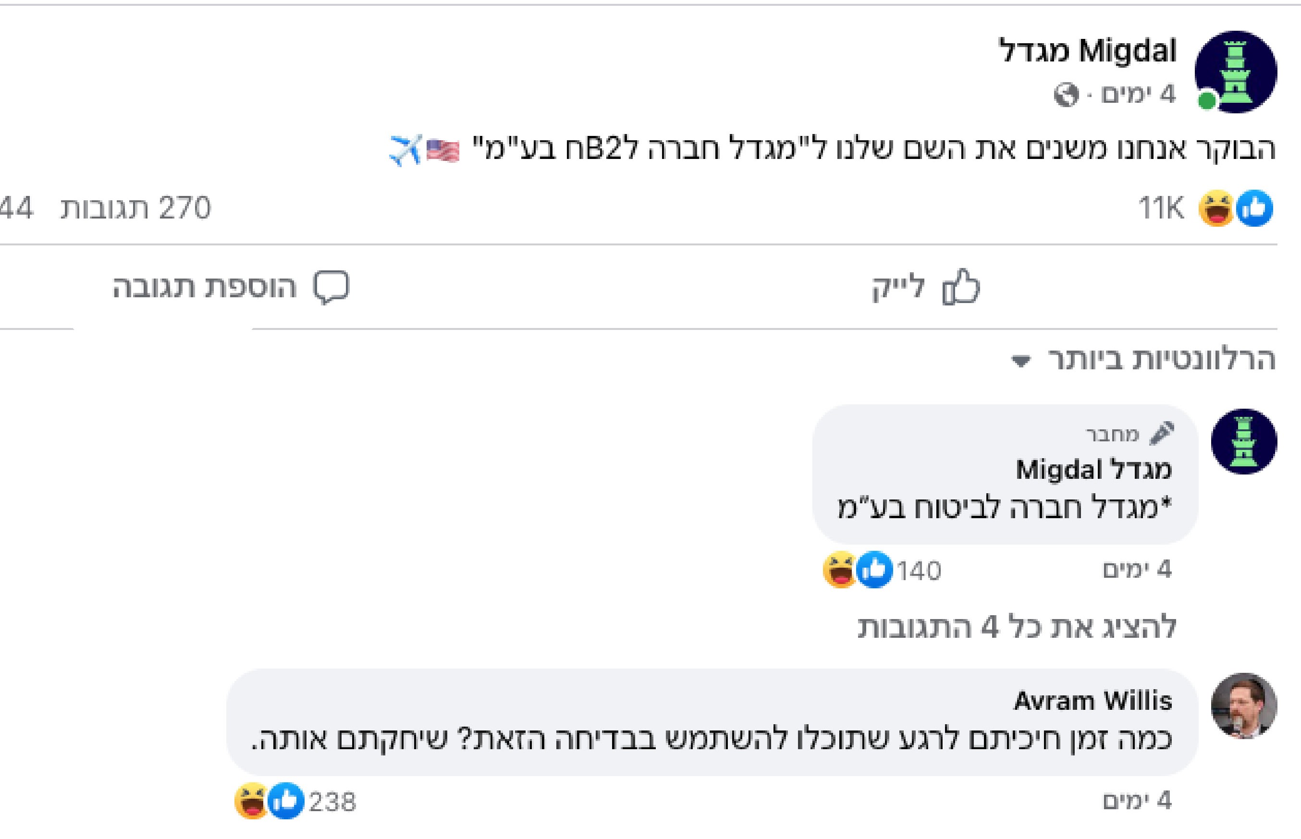View 238 reactions on Avram Willis comment
1301x839 pixels.
coord(332,802)
